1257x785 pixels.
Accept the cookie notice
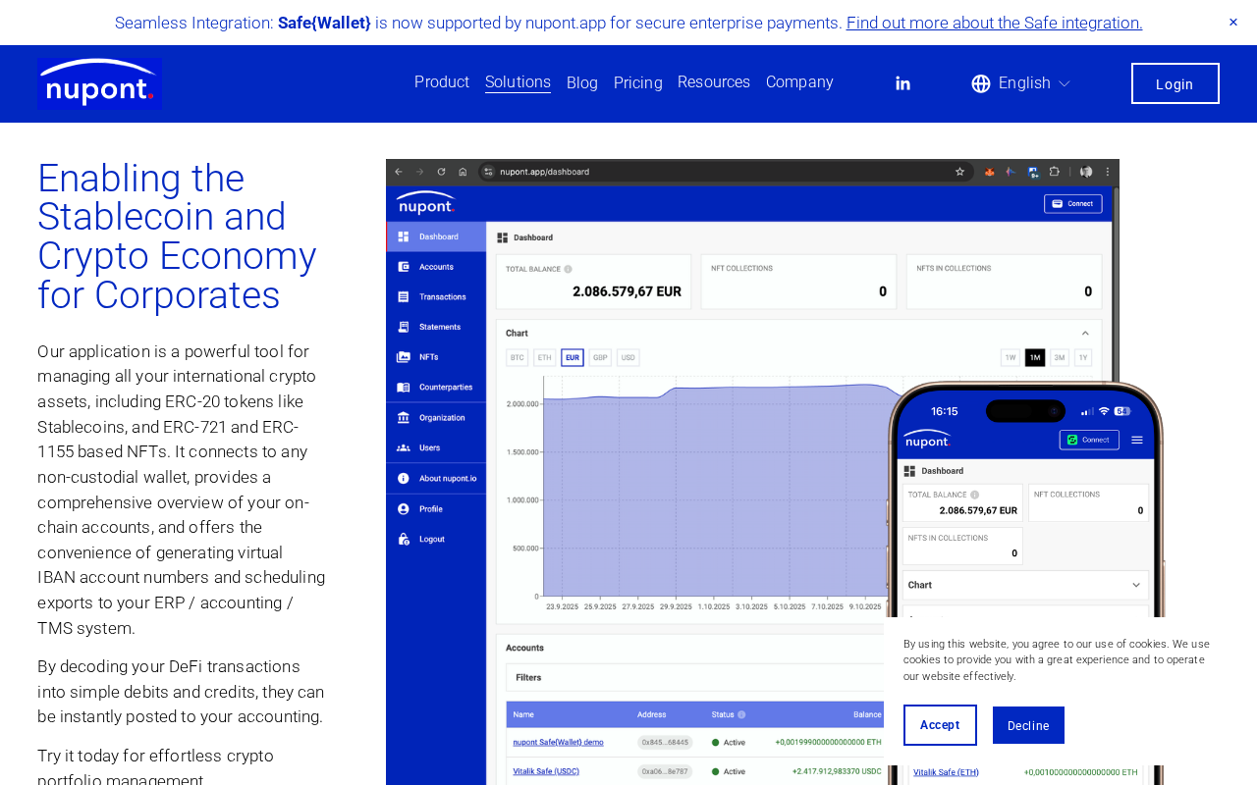point(940,725)
